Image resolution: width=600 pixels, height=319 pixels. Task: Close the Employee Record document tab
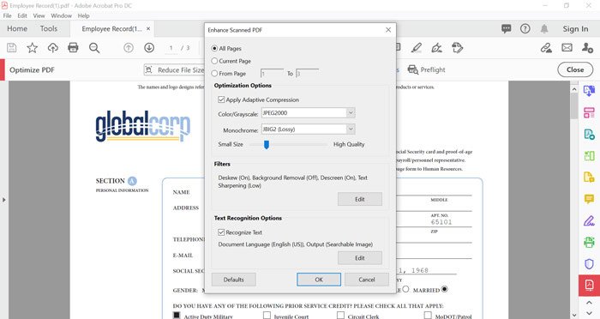tap(148, 28)
